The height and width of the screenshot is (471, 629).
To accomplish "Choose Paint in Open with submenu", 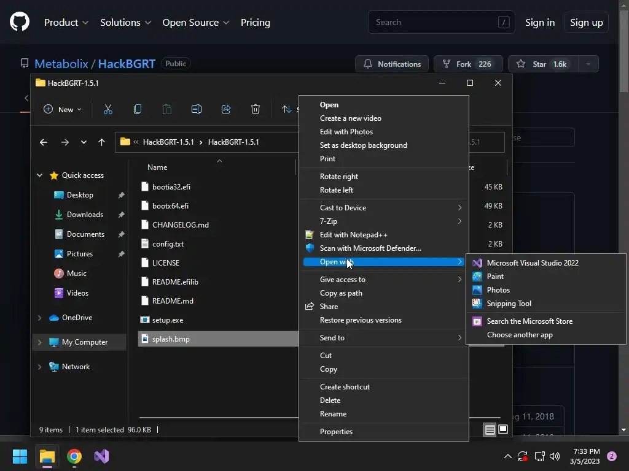I will coord(546,277).
